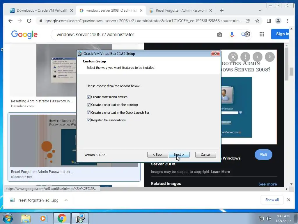This screenshot has width=298, height=224.
Task: Toggle Create start menu entries checkbox
Action: [x=88, y=97]
